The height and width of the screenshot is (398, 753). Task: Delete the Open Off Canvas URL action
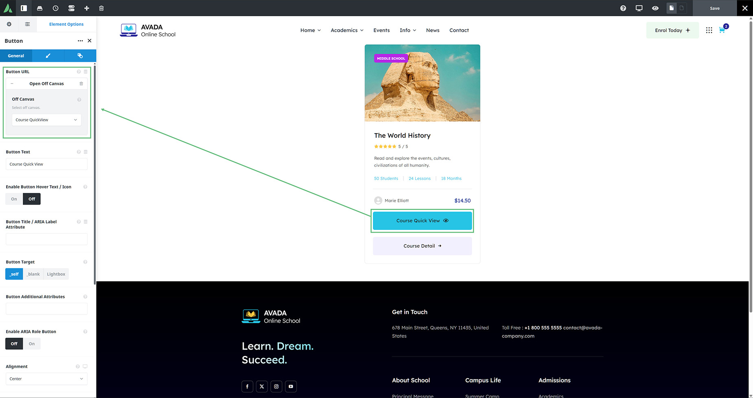(81, 84)
